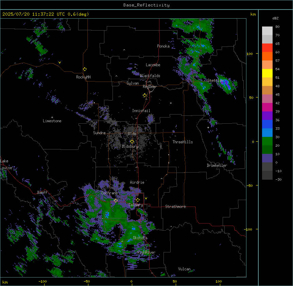Click the RockyMH label
Viewport: 293px width, 286px height.
click(x=83, y=77)
